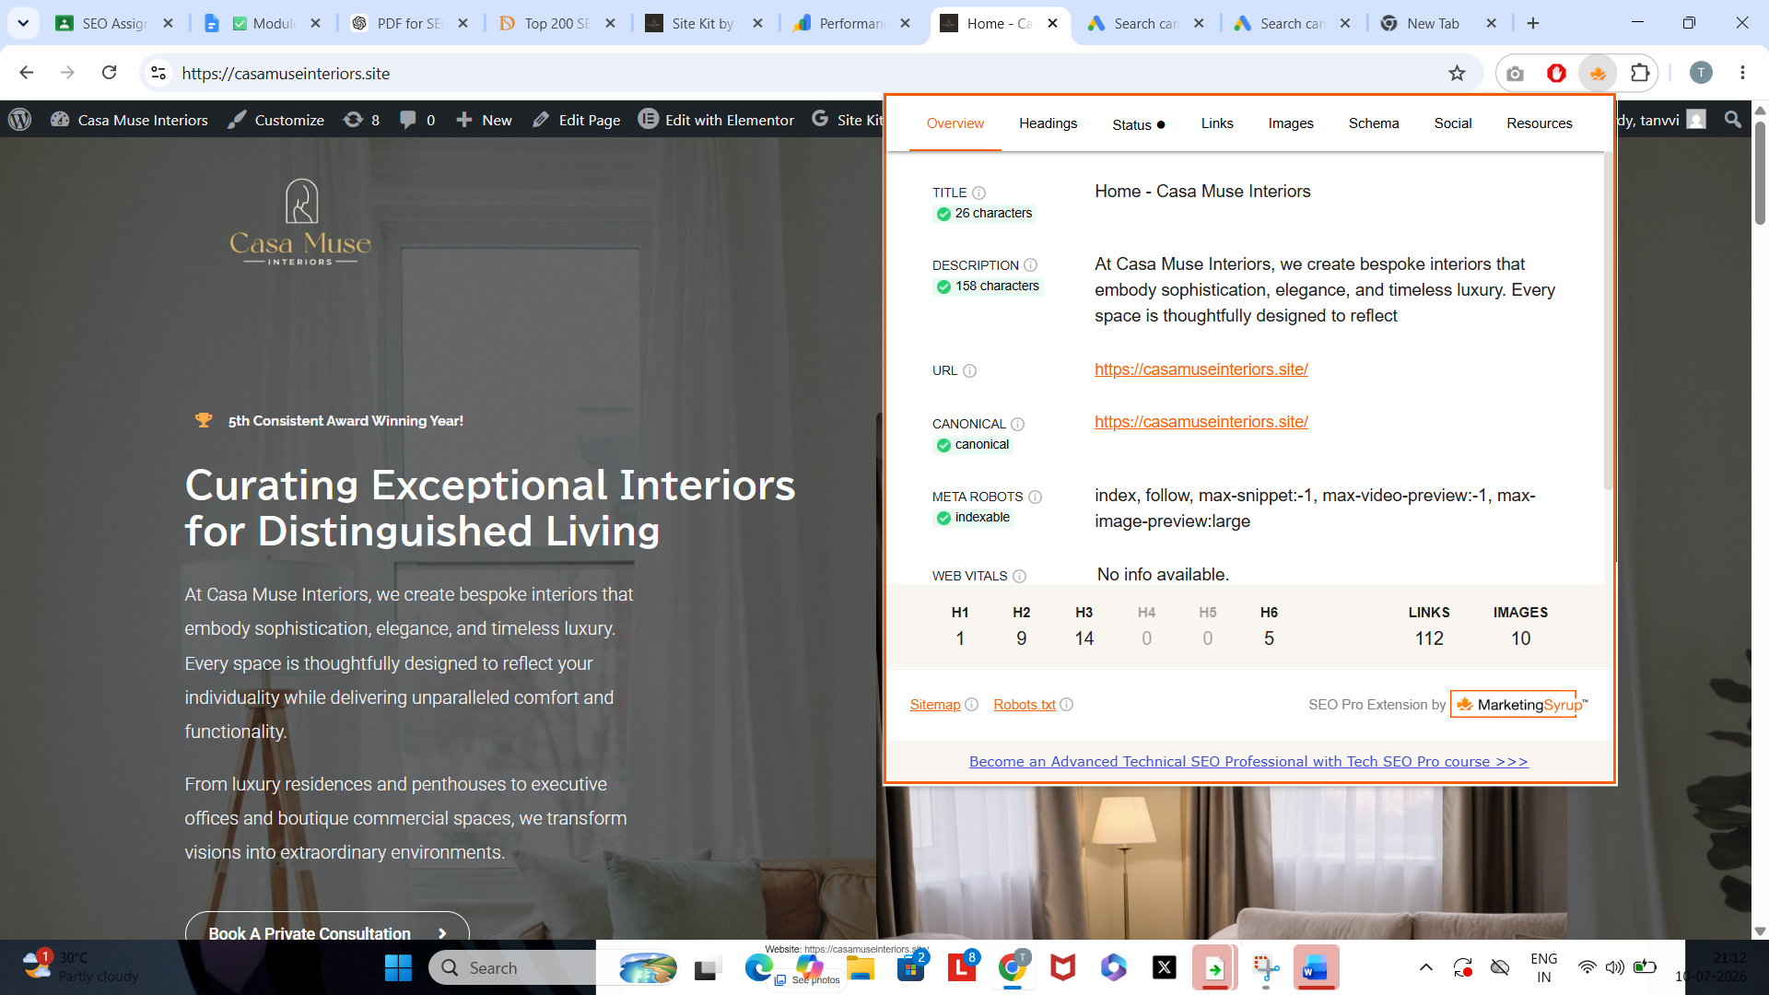
Task: Click the Tech SEO Pro course link
Action: pyautogui.click(x=1248, y=762)
